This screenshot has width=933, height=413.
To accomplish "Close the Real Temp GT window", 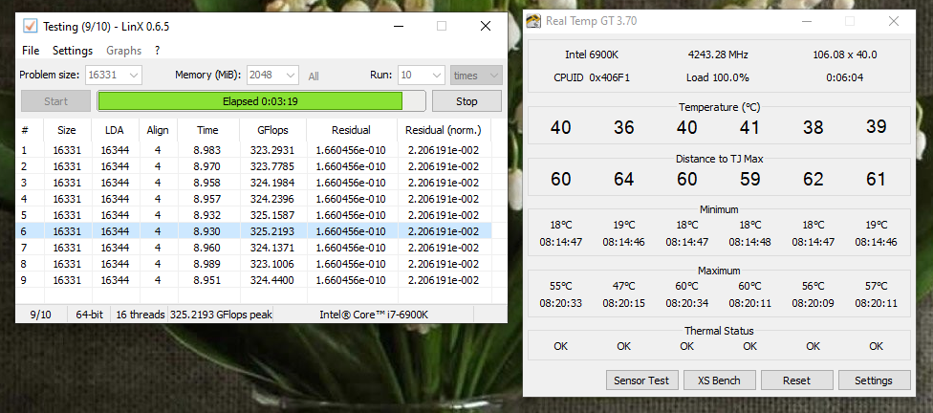I will point(893,21).
